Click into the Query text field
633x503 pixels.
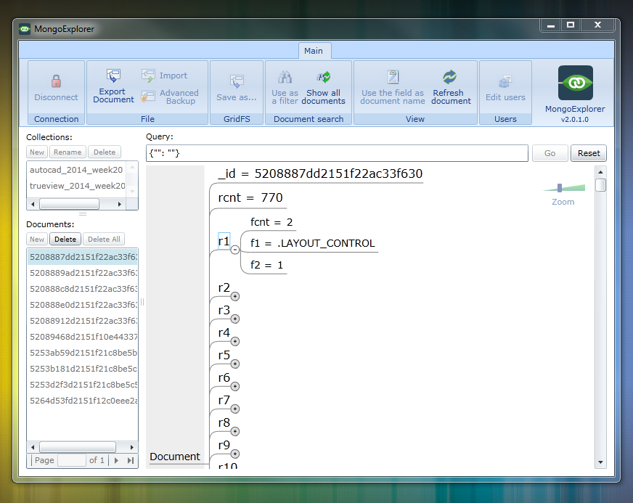(336, 153)
